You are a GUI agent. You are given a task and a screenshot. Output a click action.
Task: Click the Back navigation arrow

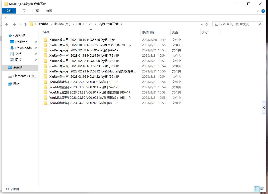[x=7, y=24]
